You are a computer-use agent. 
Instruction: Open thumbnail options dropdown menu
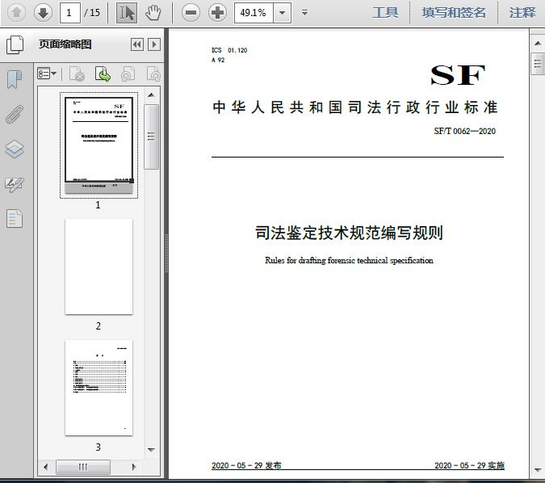coord(47,74)
